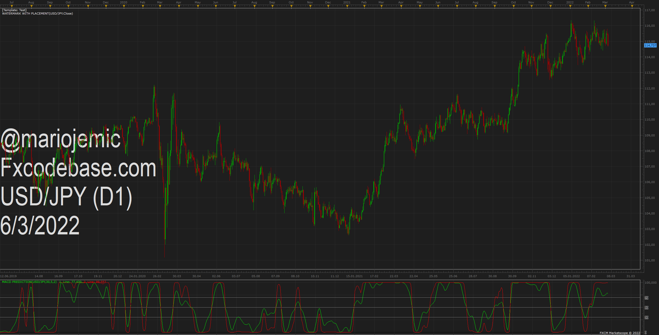The image size is (659, 335).
Task: Click the 17.10 date on time axis
Action: (x=78, y=276)
